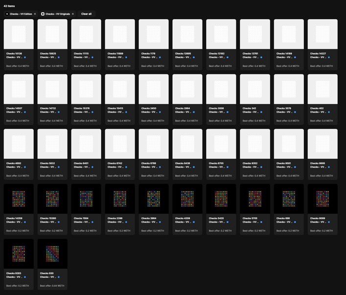Click the verified badge on Checks 14169
Viewport: 346px width, 295px height.
295,57
